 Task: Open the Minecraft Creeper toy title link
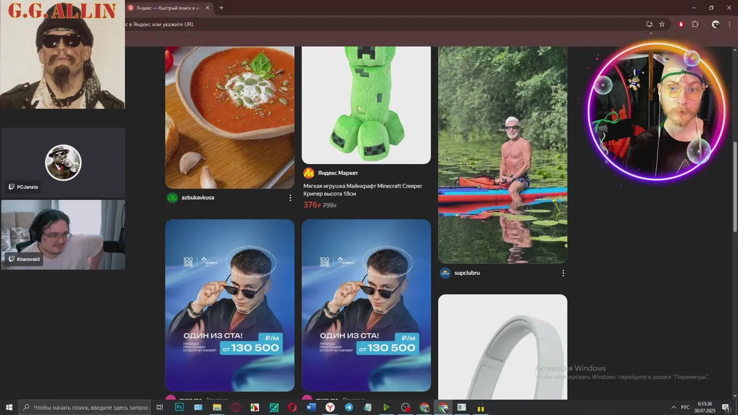(x=363, y=190)
